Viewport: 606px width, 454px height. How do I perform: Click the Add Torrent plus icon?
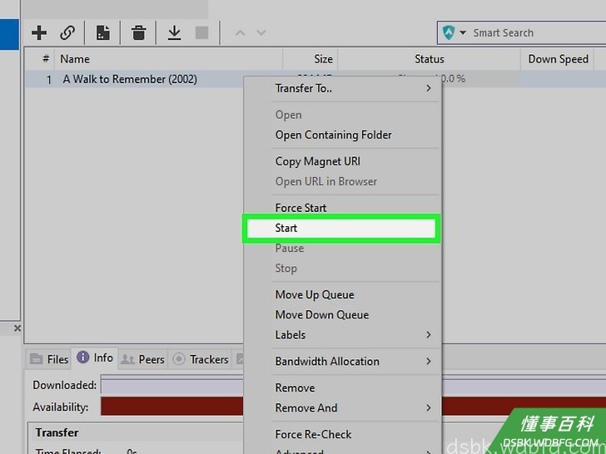pos(39,32)
